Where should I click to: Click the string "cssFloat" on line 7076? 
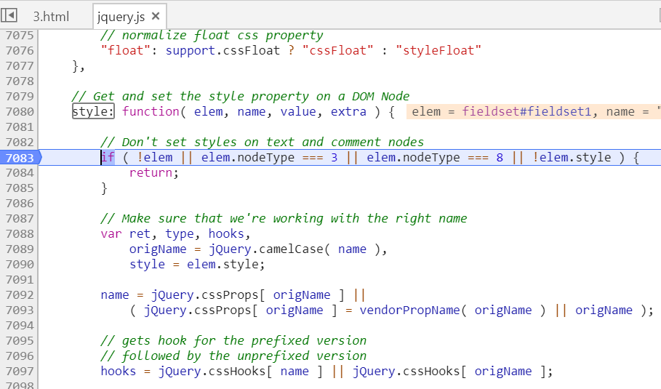point(337,51)
